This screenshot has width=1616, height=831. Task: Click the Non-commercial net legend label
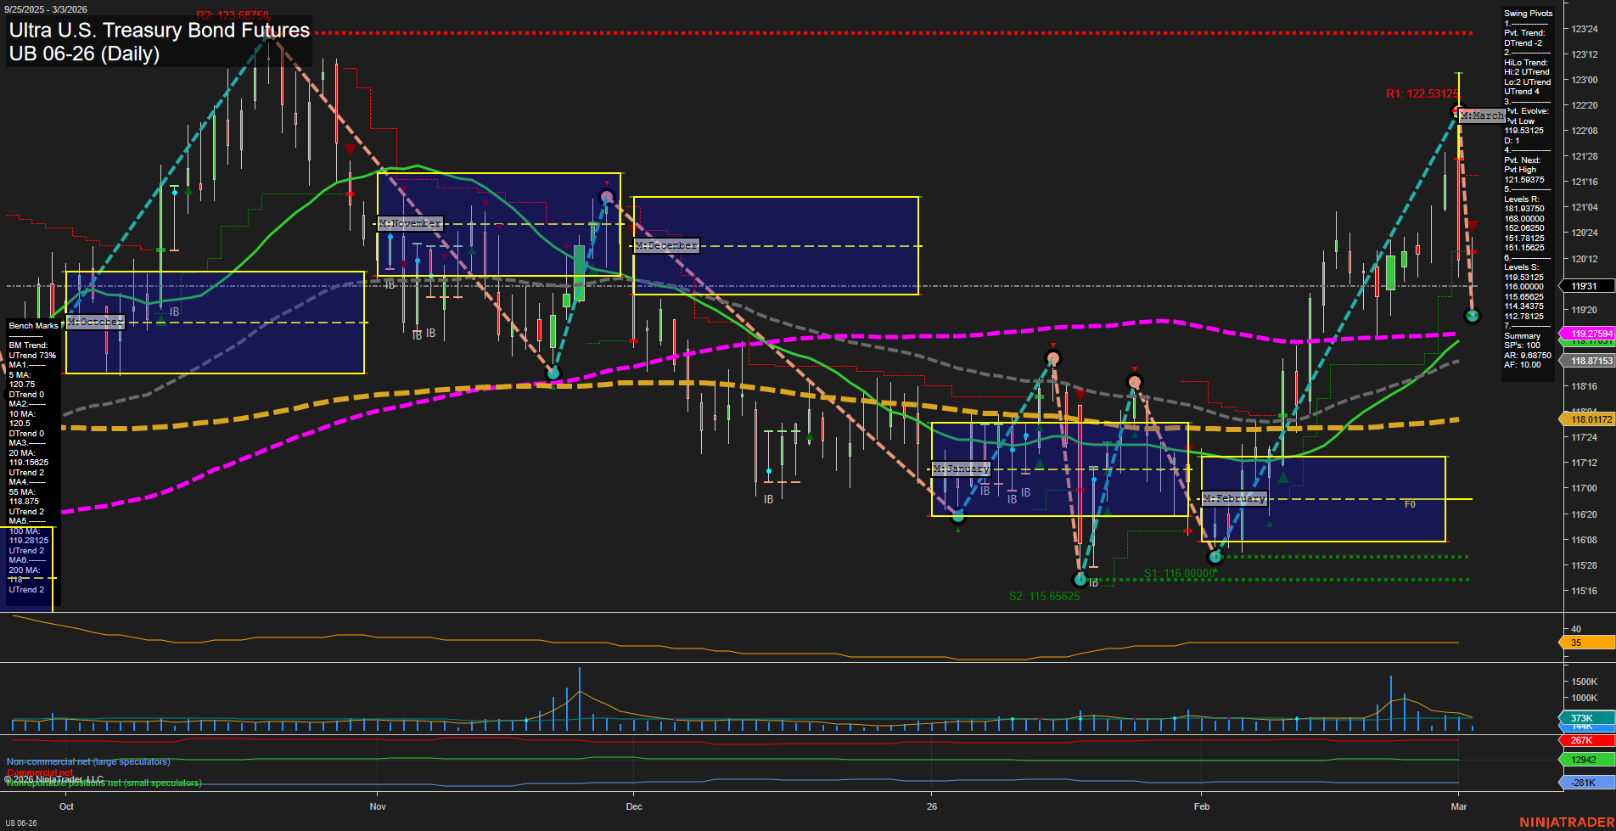pyautogui.click(x=88, y=762)
